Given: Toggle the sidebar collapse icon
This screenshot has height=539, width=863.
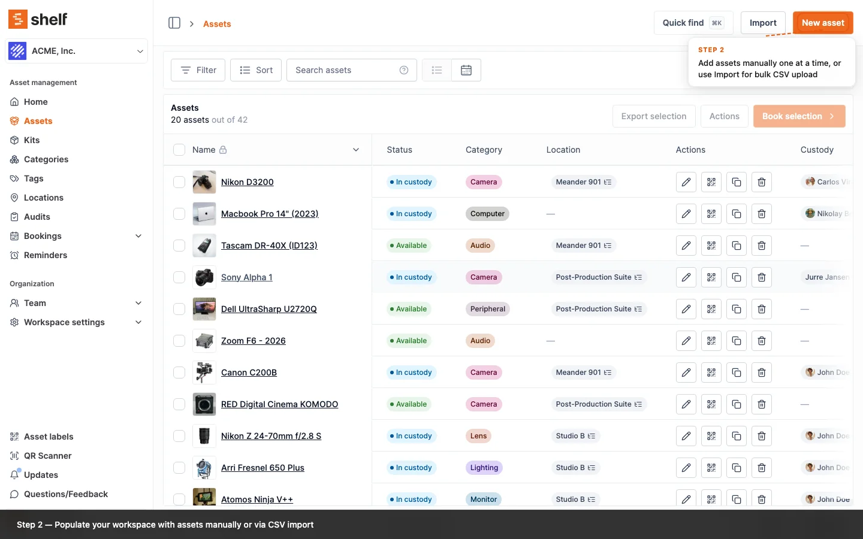Looking at the screenshot, I should tap(174, 23).
